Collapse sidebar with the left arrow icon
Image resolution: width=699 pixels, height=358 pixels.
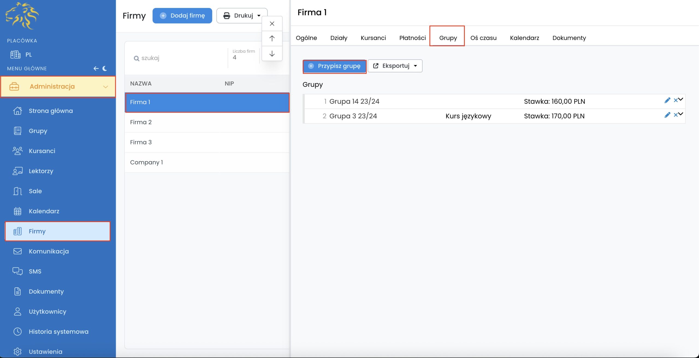96,68
